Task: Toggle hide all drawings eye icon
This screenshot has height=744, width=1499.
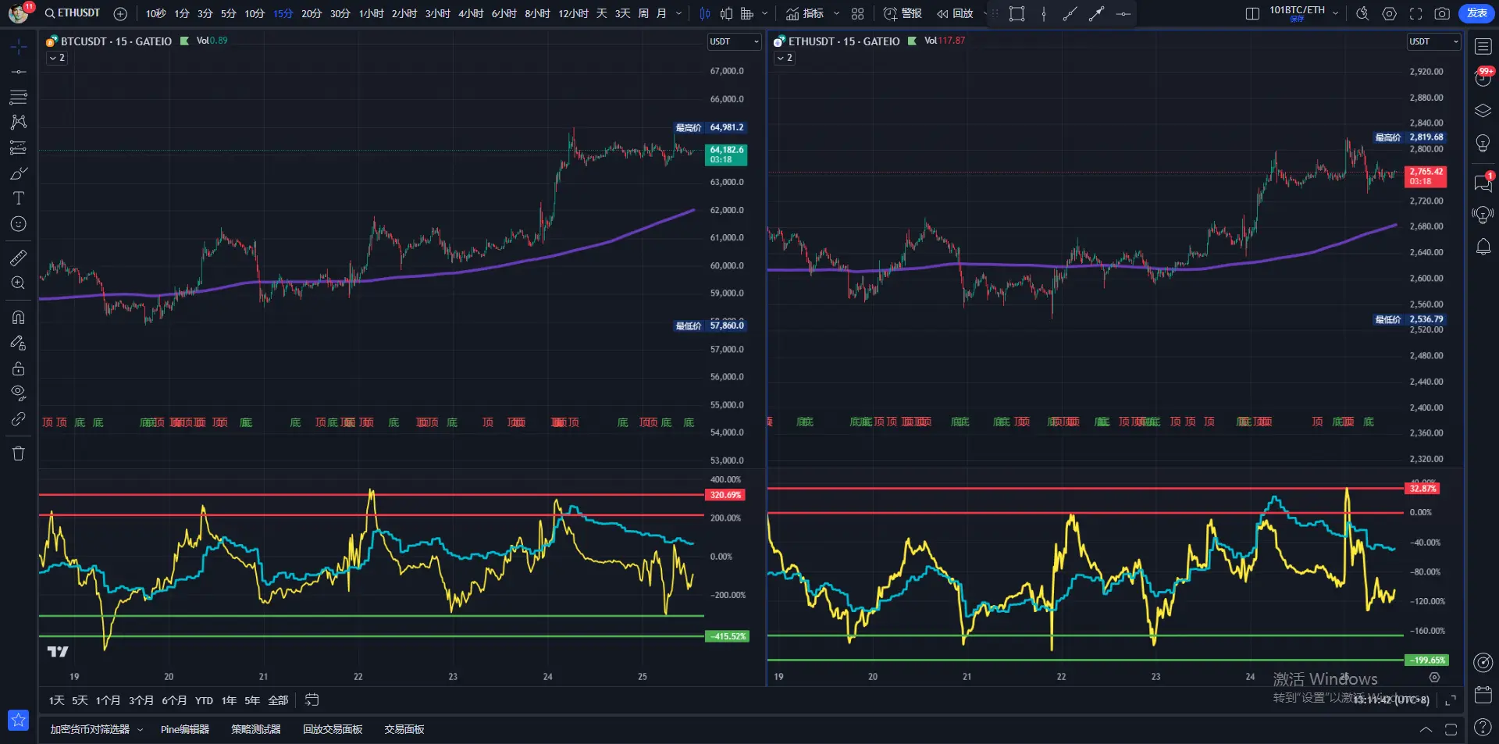Action: (18, 393)
